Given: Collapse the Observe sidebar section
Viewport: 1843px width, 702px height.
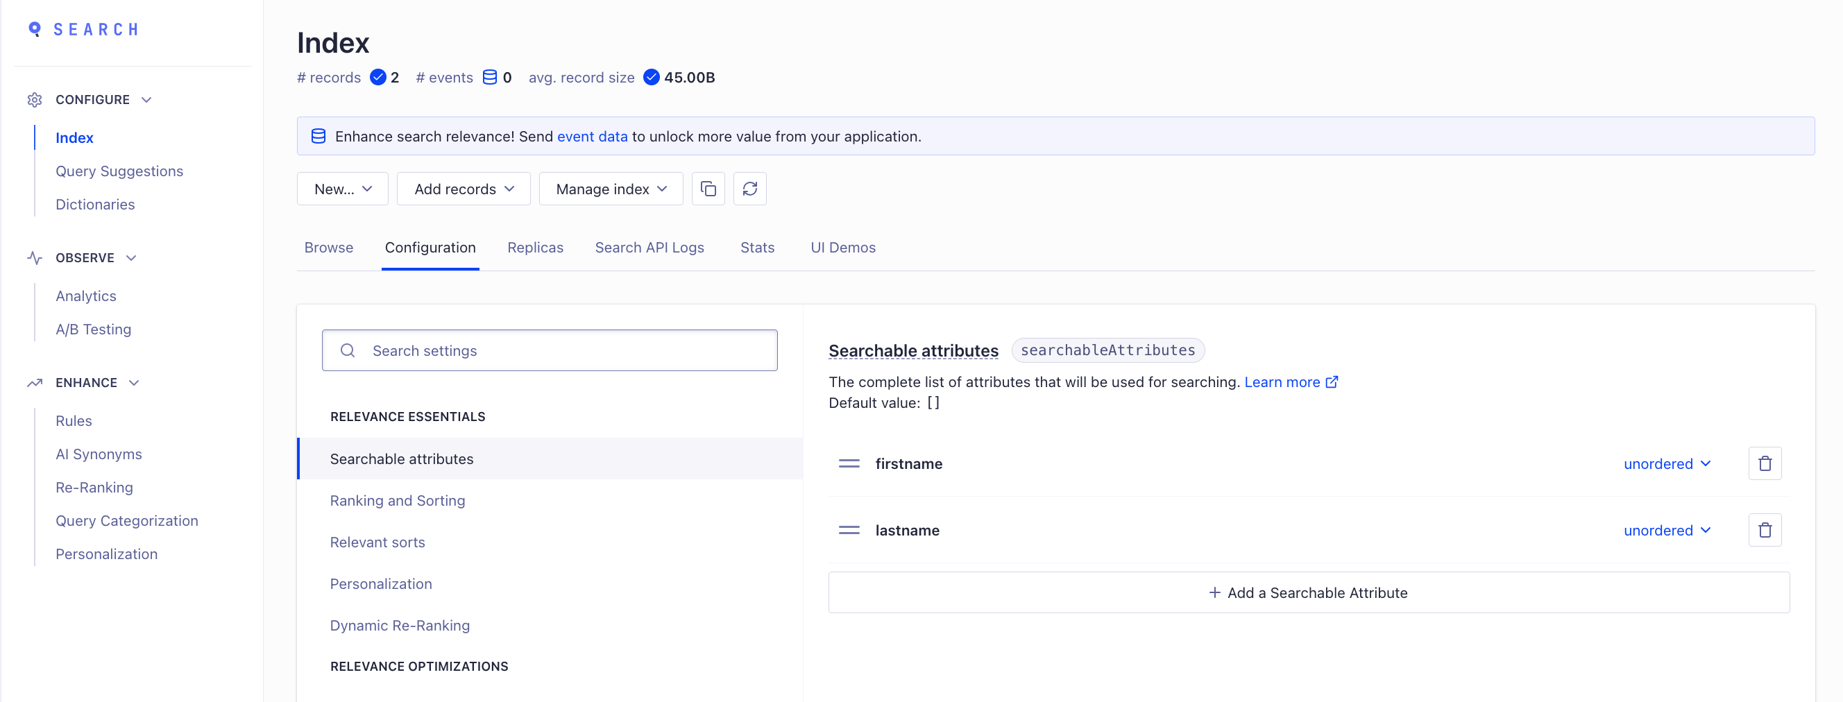Looking at the screenshot, I should [132, 257].
